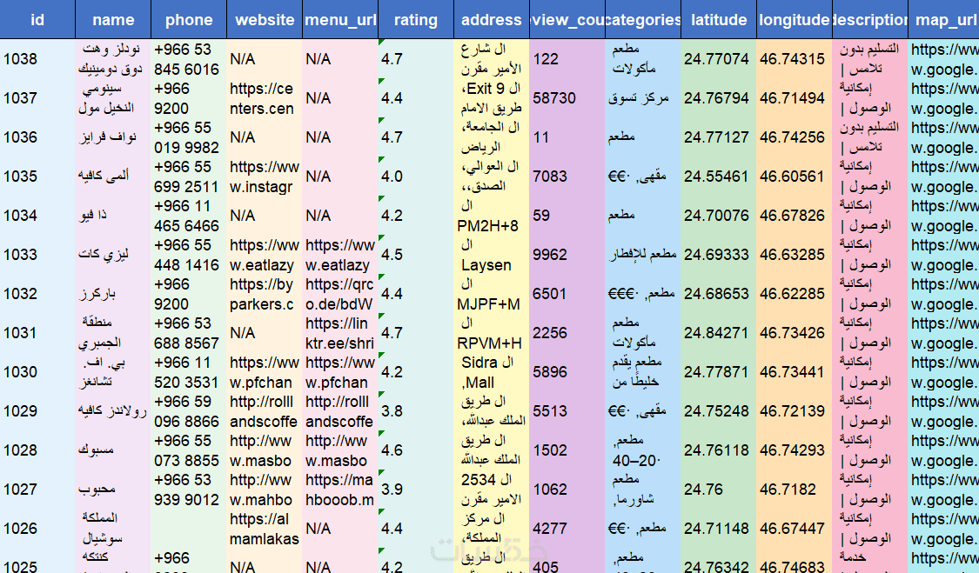Click review count cell 2256

point(567,333)
